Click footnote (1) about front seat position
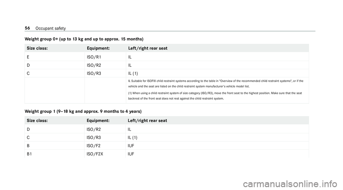The image size is (343, 190). click(x=215, y=96)
